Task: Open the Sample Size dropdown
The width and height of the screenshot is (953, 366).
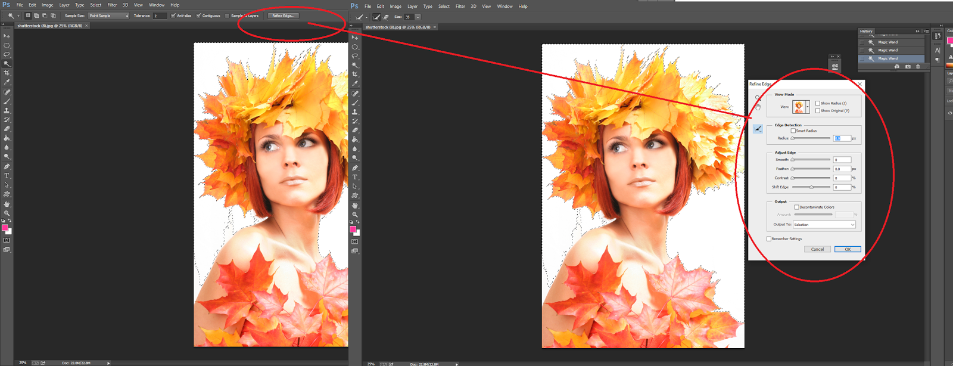Action: click(108, 15)
